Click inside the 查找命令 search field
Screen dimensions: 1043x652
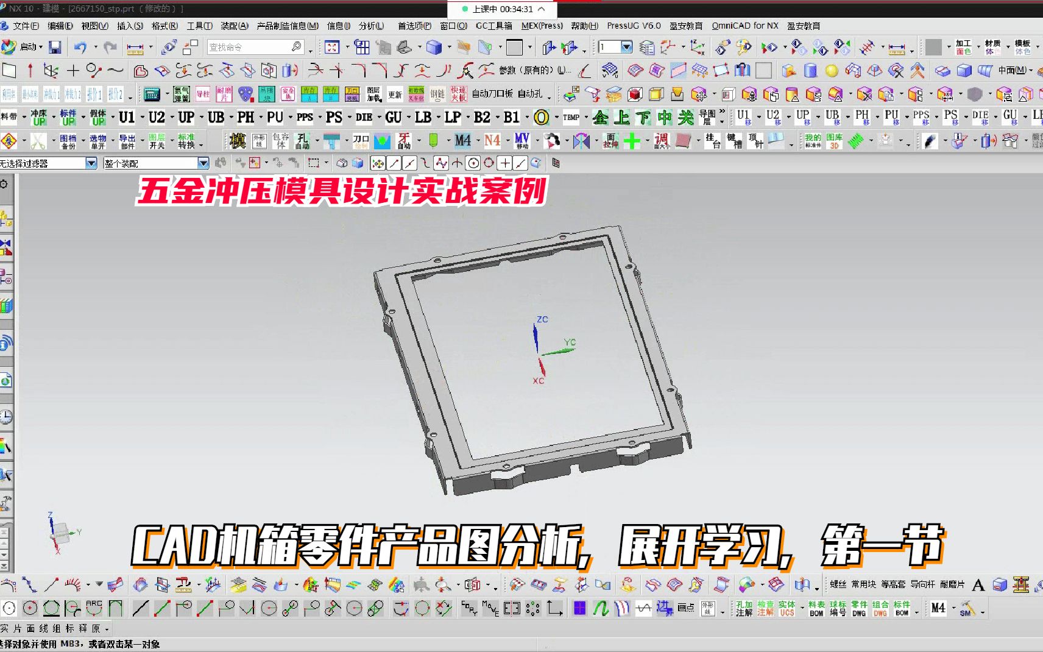(253, 47)
